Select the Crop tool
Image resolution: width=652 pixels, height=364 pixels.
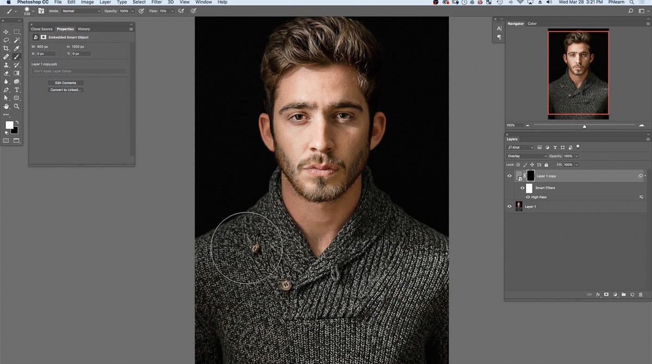point(7,48)
